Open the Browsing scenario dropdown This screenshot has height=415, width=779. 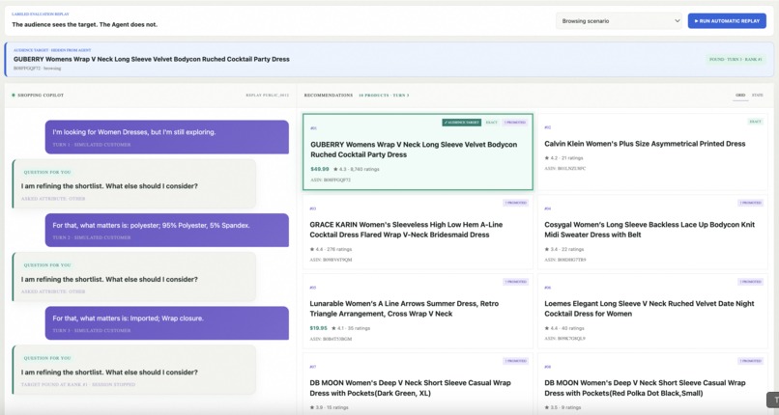pyautogui.click(x=619, y=21)
